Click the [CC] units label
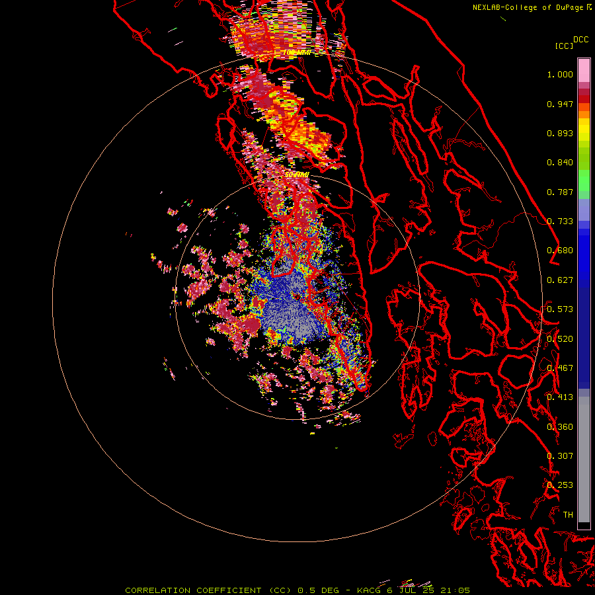The width and height of the screenshot is (595, 595). coord(565,46)
